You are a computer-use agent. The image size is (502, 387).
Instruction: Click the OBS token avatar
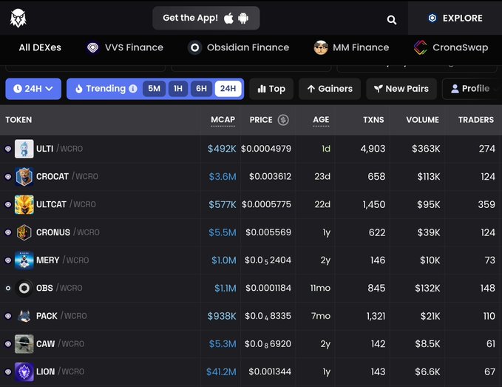tap(24, 288)
